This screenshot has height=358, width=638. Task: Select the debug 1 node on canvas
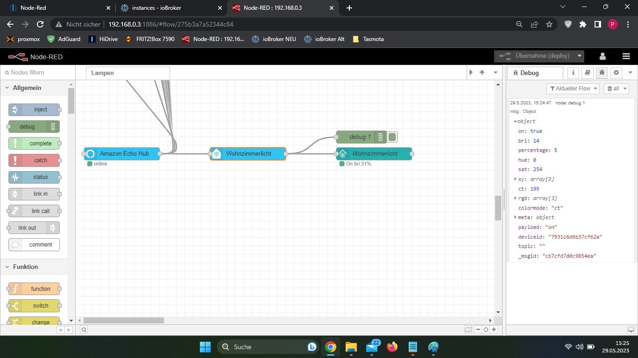point(361,137)
